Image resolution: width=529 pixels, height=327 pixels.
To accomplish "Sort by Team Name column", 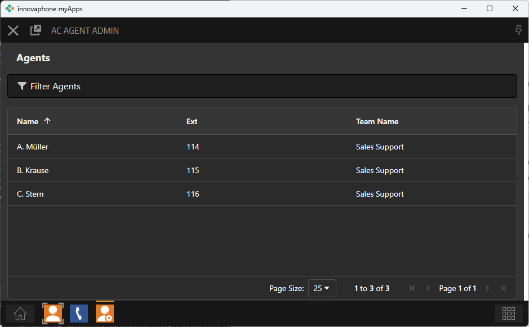I will pyautogui.click(x=377, y=121).
